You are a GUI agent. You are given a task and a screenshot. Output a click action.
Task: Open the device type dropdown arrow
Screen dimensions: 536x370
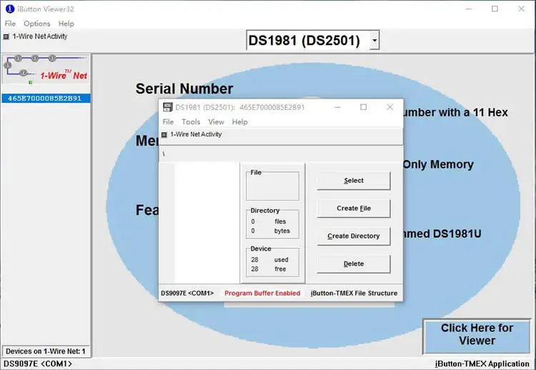pyautogui.click(x=374, y=40)
